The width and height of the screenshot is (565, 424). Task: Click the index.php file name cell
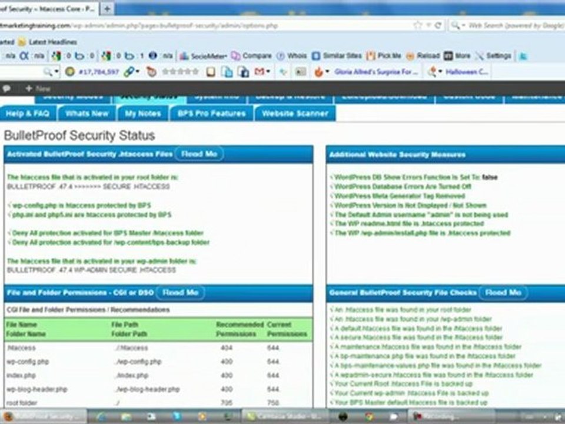pos(21,375)
